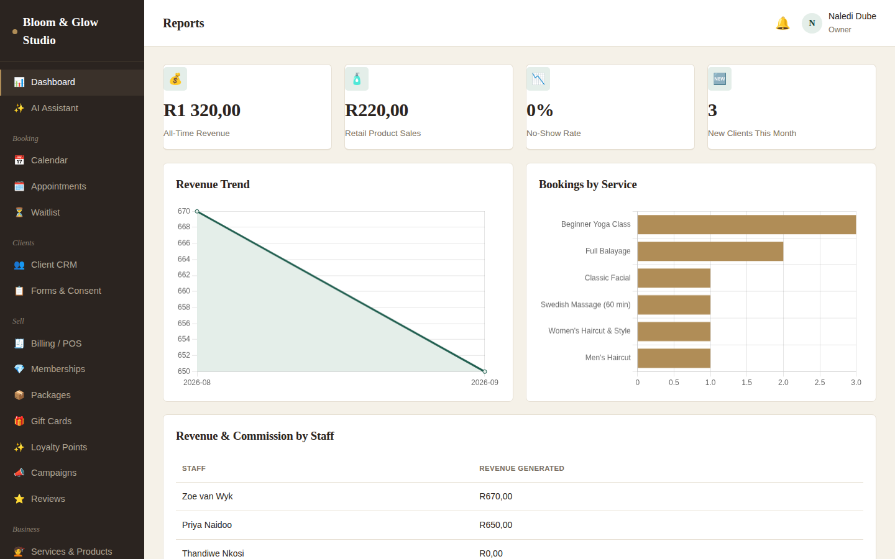Click the NEW badge icon on clients card
This screenshot has height=559, width=895.
pyautogui.click(x=720, y=79)
